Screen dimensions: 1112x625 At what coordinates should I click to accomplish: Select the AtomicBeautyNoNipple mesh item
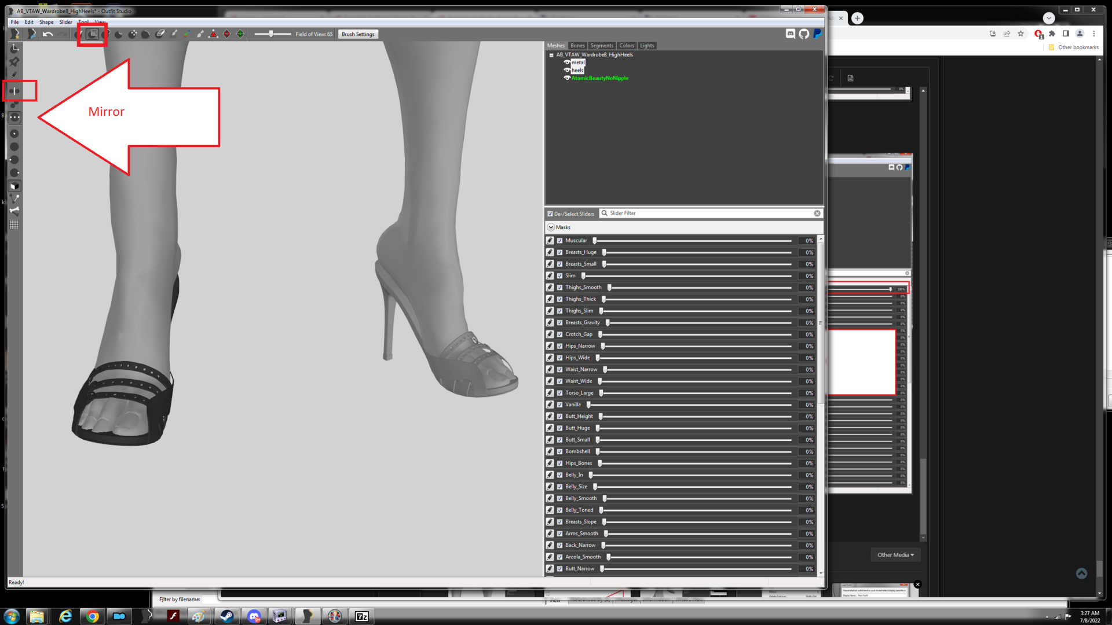pyautogui.click(x=599, y=78)
